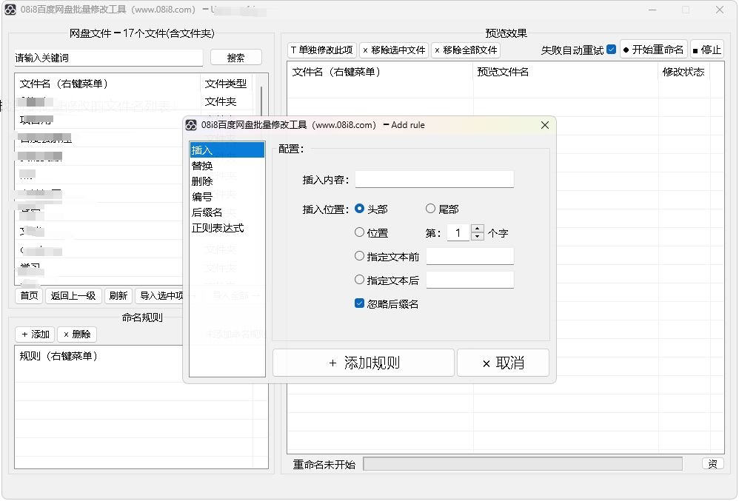Click the up arrow of the position stepper
Viewport: 739px width, 501px height.
click(478, 229)
